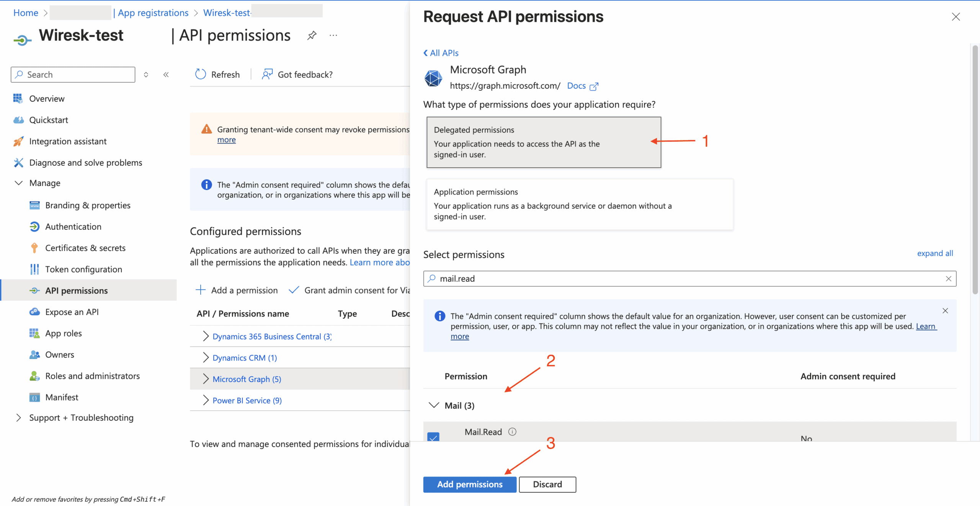Close the Request API permissions panel
This screenshot has width=980, height=506.
(x=956, y=17)
